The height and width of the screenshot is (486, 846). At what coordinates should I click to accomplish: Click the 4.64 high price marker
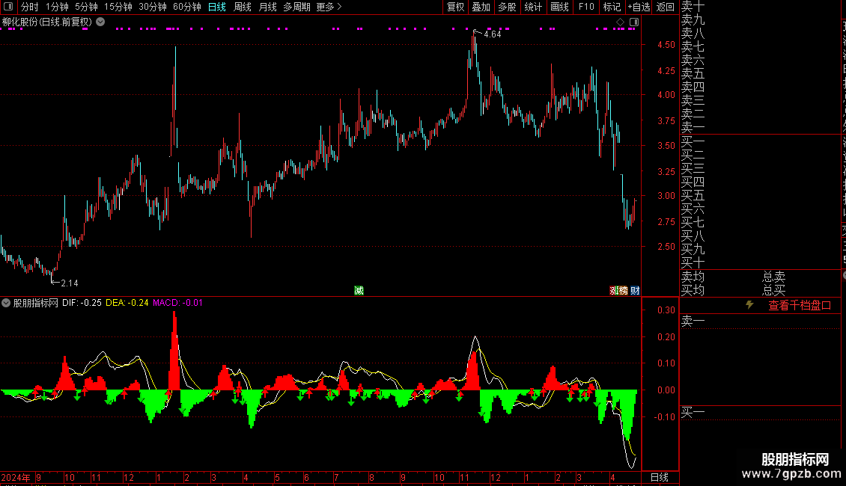(x=492, y=34)
